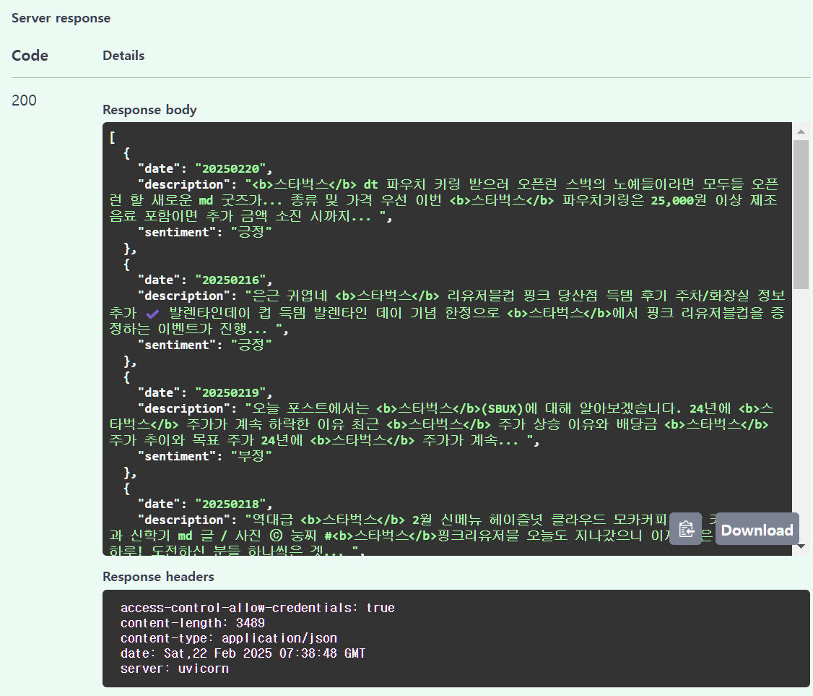Click sentiment "긍정" under date 20250216
This screenshot has height=696, width=813.
251,345
